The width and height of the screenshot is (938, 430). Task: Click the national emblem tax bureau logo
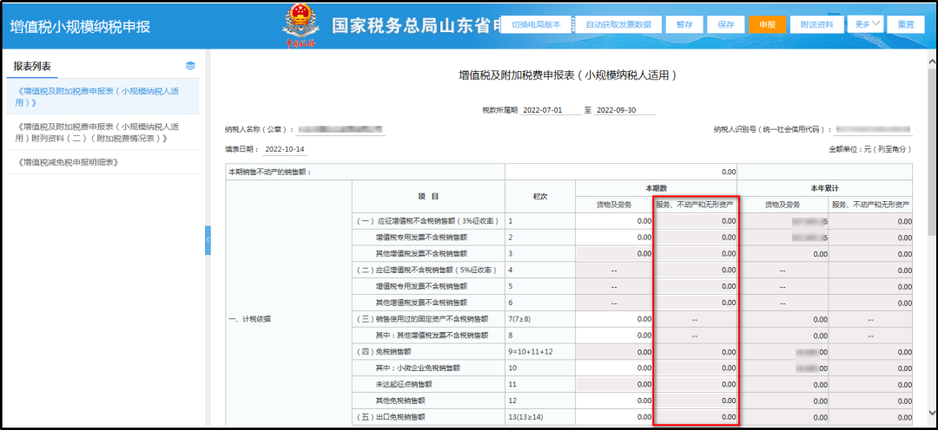tap(299, 24)
